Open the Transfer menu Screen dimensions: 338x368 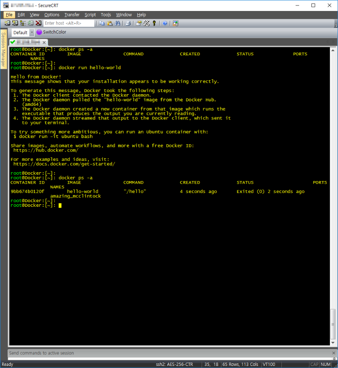pos(72,15)
